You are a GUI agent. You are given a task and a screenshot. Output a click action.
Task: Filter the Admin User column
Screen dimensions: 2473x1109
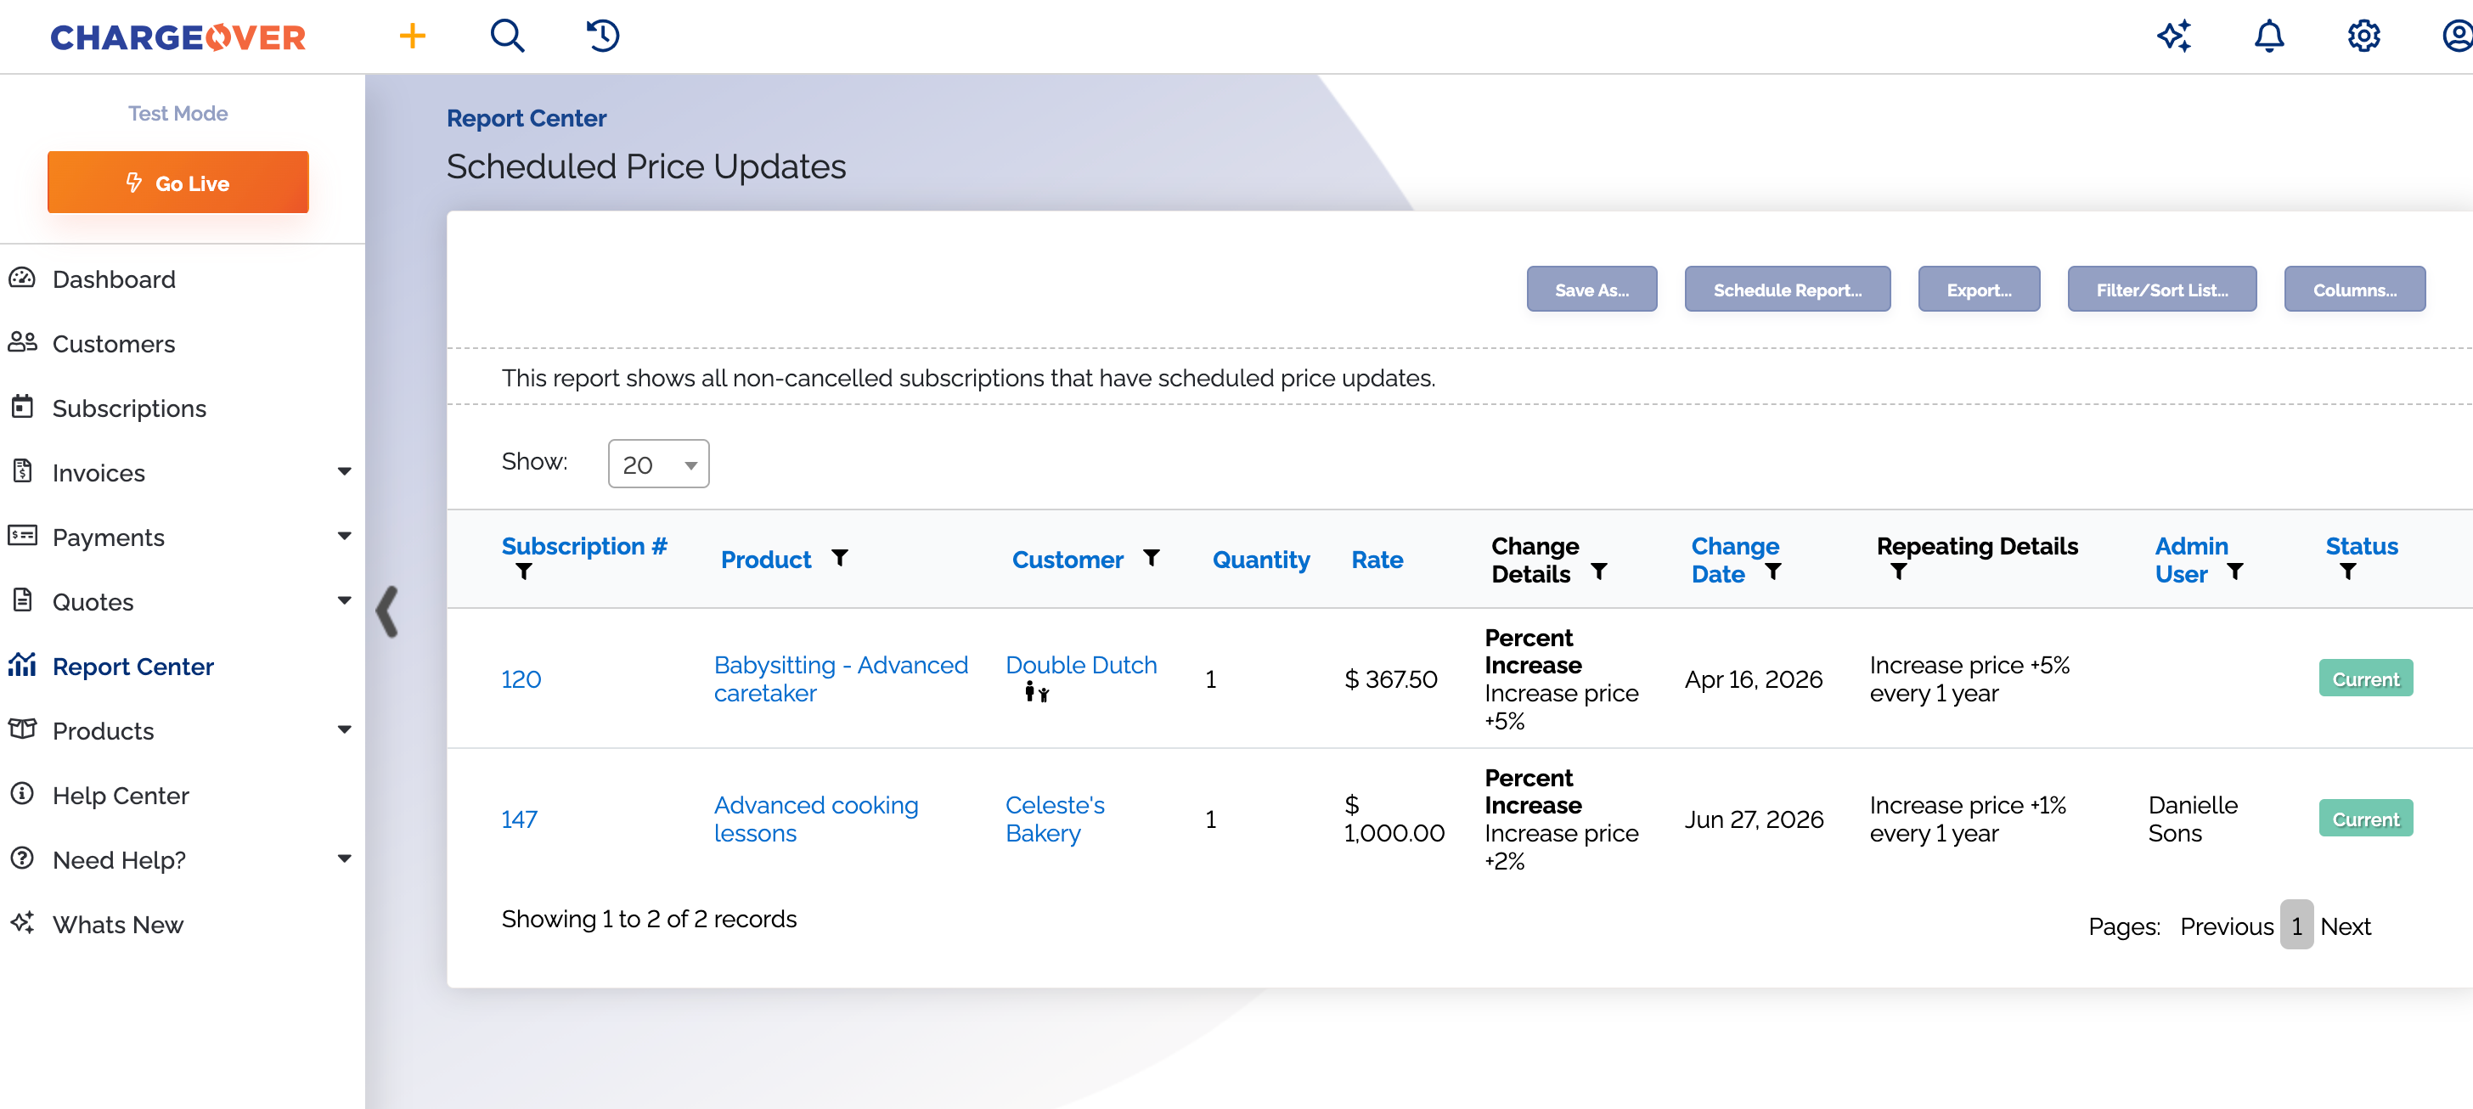[2235, 572]
